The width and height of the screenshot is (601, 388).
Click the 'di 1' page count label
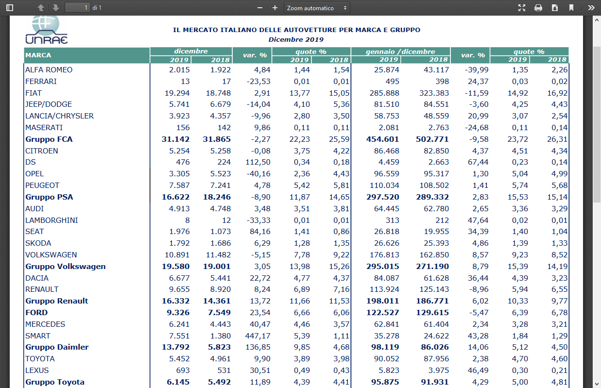pos(97,8)
